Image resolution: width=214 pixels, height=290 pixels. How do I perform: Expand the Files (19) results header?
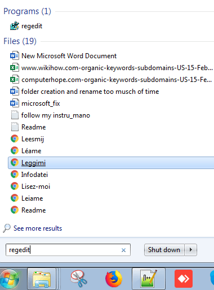coord(20,41)
